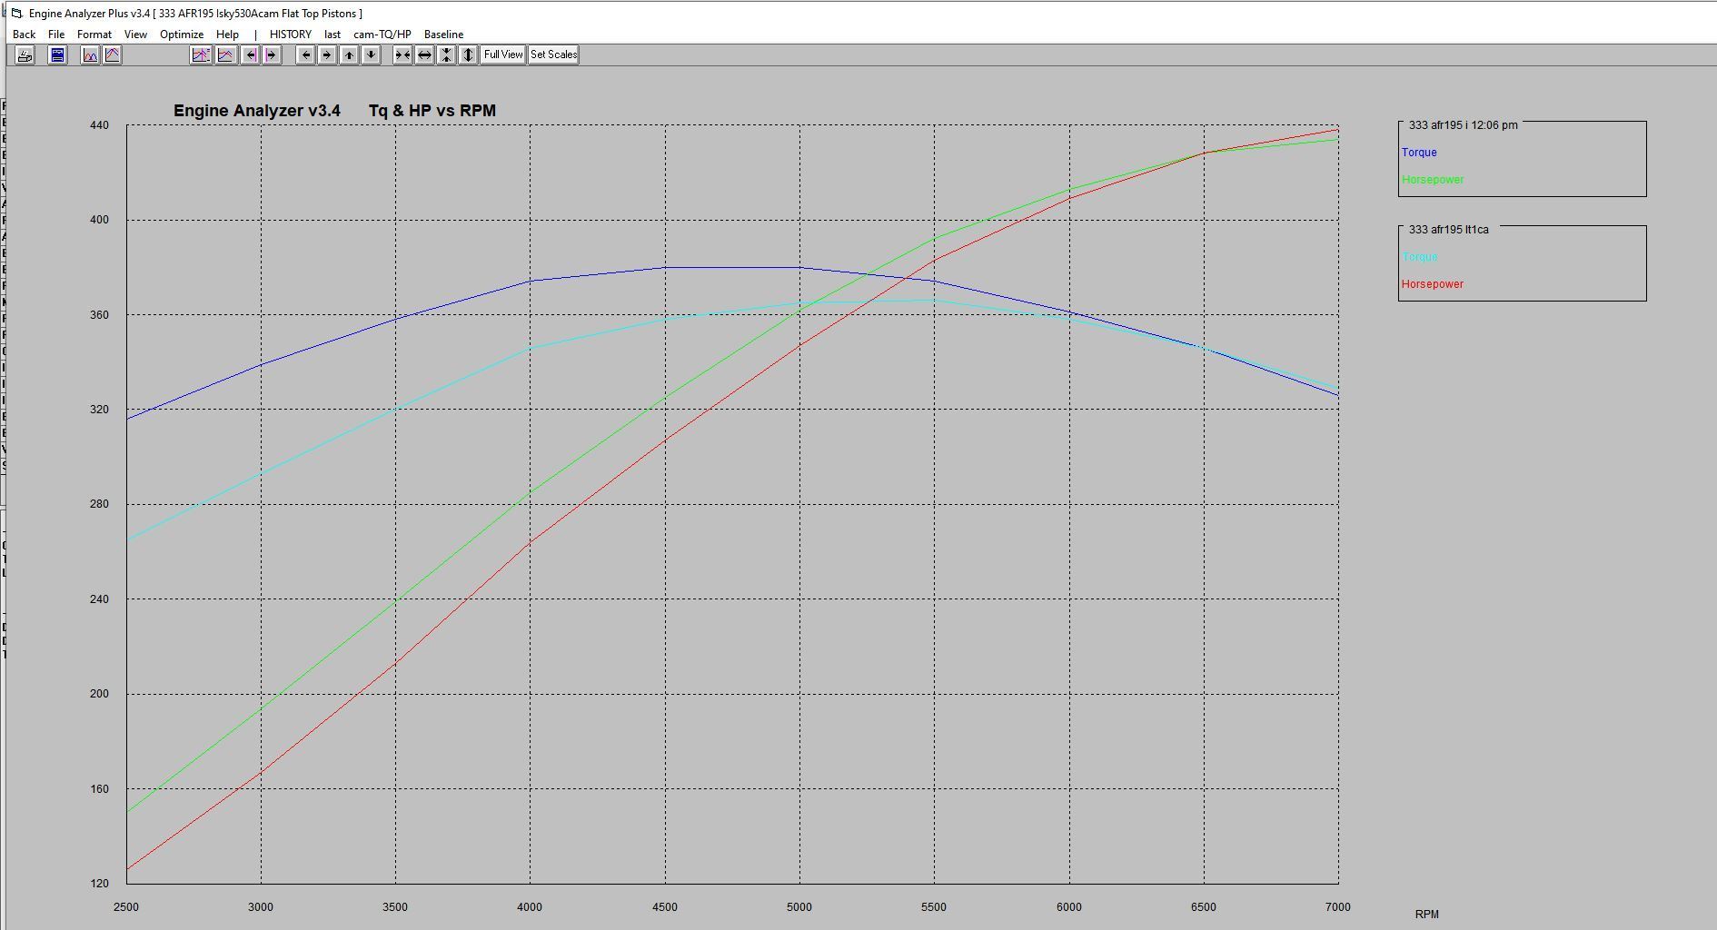Screen dimensions: 1717x930
Task: Click the Set Scales button
Action: pos(552,54)
